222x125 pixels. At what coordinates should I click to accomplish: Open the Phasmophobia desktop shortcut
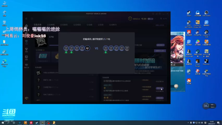click(206, 62)
